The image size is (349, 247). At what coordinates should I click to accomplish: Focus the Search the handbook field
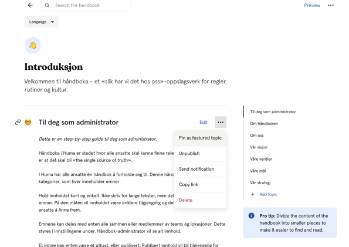(x=86, y=5)
